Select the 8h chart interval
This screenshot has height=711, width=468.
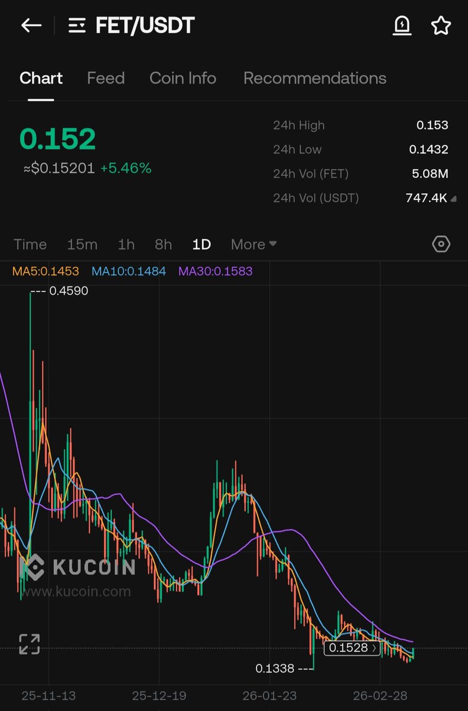point(164,244)
